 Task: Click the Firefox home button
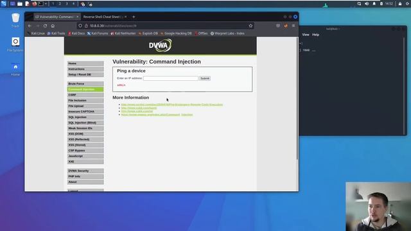(53, 26)
